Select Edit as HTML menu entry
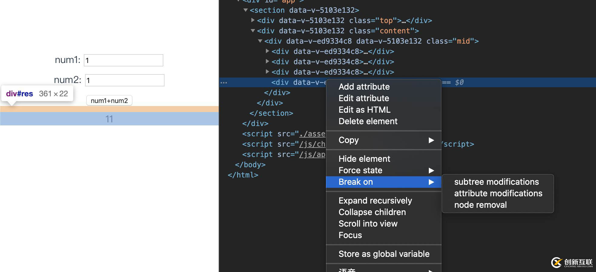 pyautogui.click(x=364, y=110)
